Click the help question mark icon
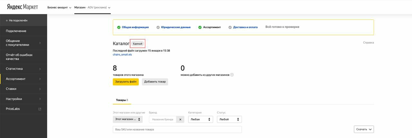This screenshot has height=138, width=412. click(232, 75)
